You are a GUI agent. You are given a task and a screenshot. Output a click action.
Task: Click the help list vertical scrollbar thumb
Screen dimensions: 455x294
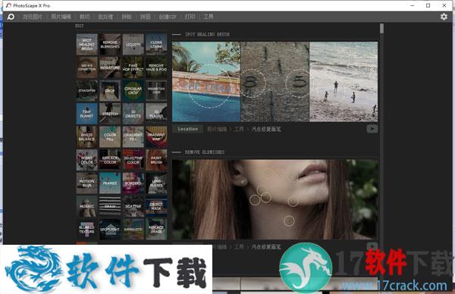pyautogui.click(x=381, y=29)
